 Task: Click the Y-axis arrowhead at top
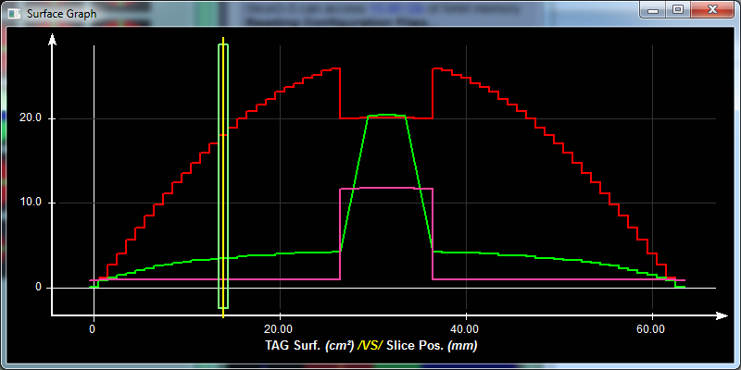click(53, 40)
